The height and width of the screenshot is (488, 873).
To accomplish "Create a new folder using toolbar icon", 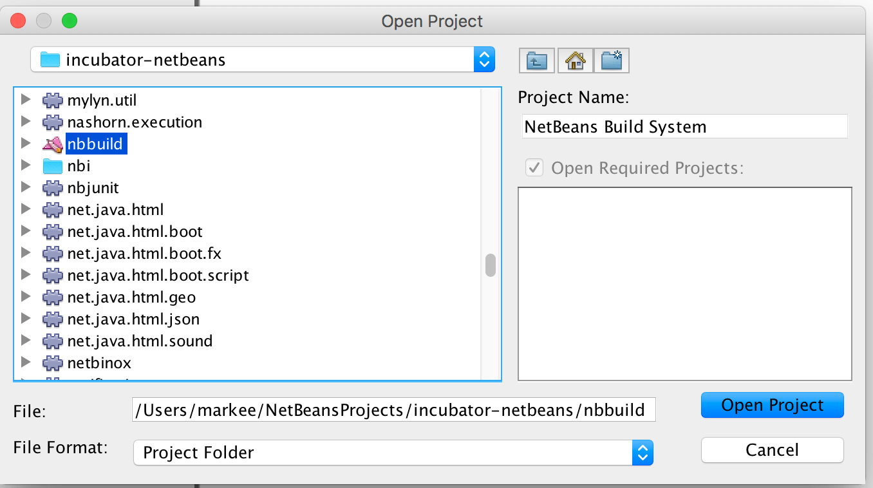I will 611,61.
